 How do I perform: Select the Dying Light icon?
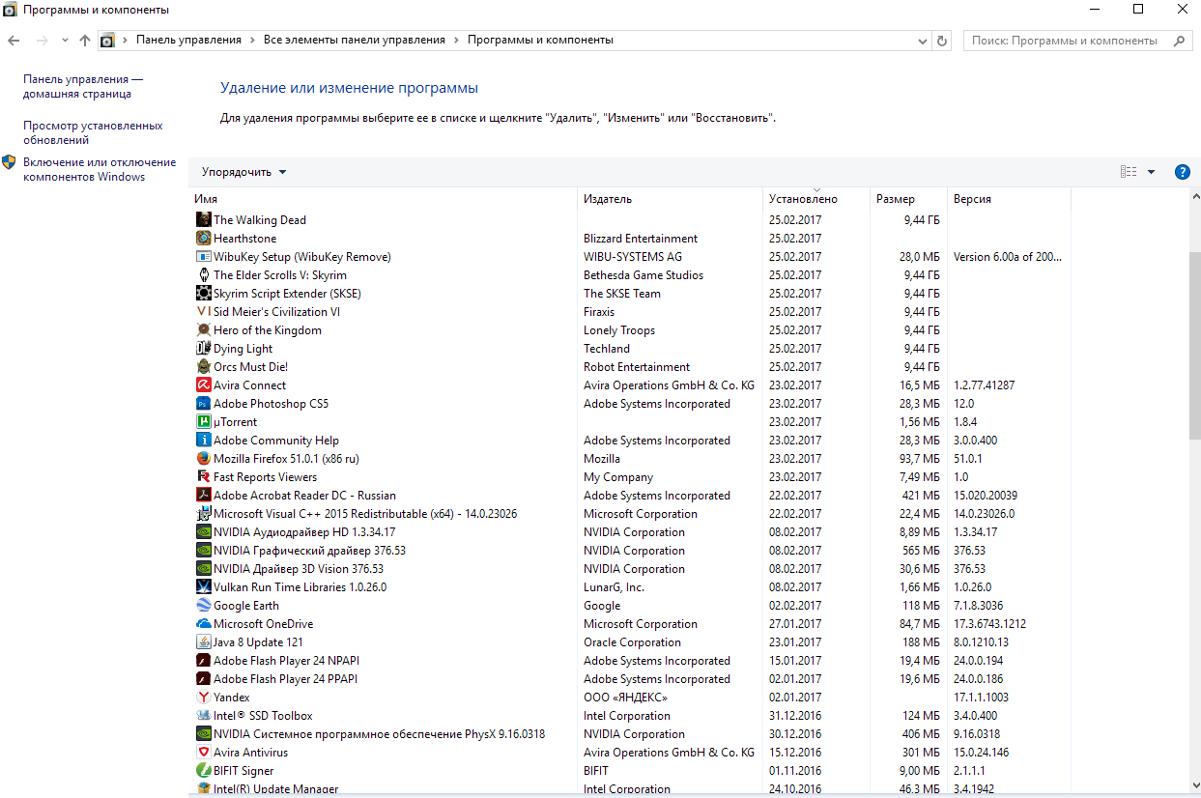(x=204, y=349)
